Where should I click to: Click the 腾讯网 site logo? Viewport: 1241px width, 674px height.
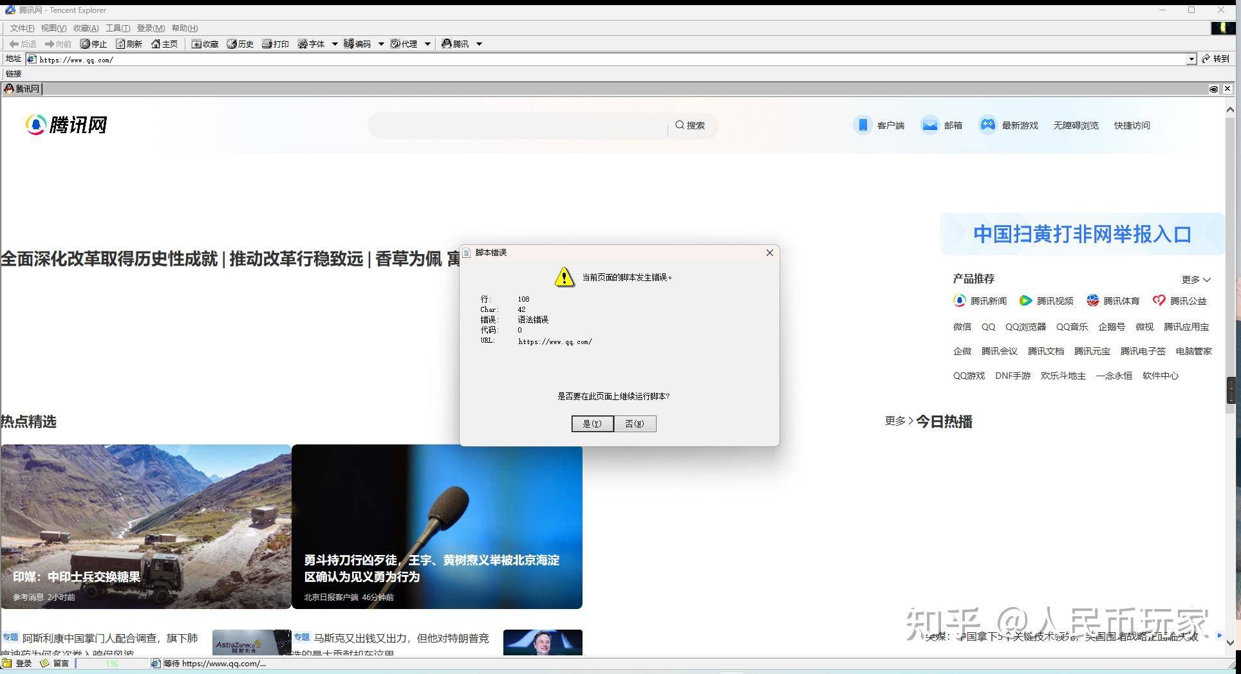tap(66, 125)
